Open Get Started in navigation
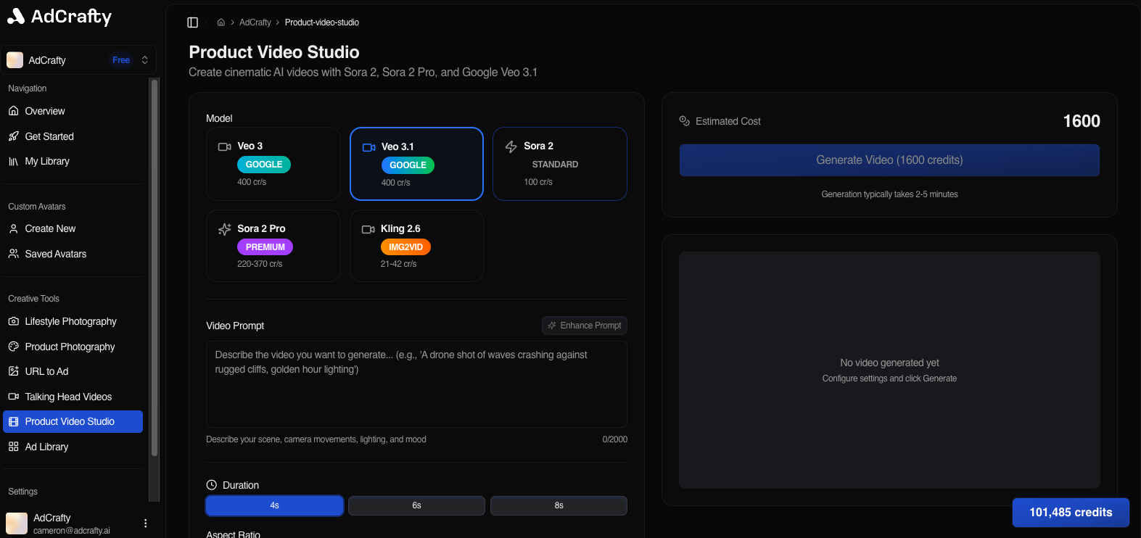 (x=73, y=136)
